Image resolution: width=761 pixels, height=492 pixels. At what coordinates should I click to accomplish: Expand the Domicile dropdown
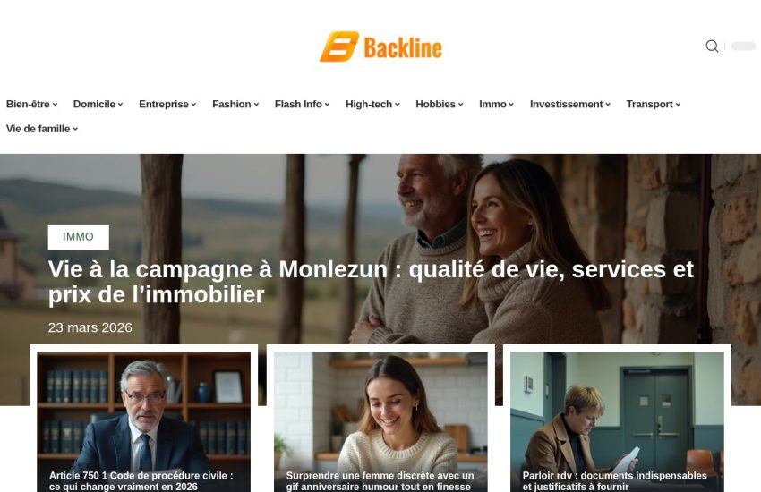click(98, 105)
